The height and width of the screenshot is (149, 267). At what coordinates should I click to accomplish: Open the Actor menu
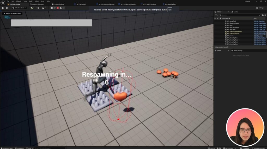(x=43, y=1)
